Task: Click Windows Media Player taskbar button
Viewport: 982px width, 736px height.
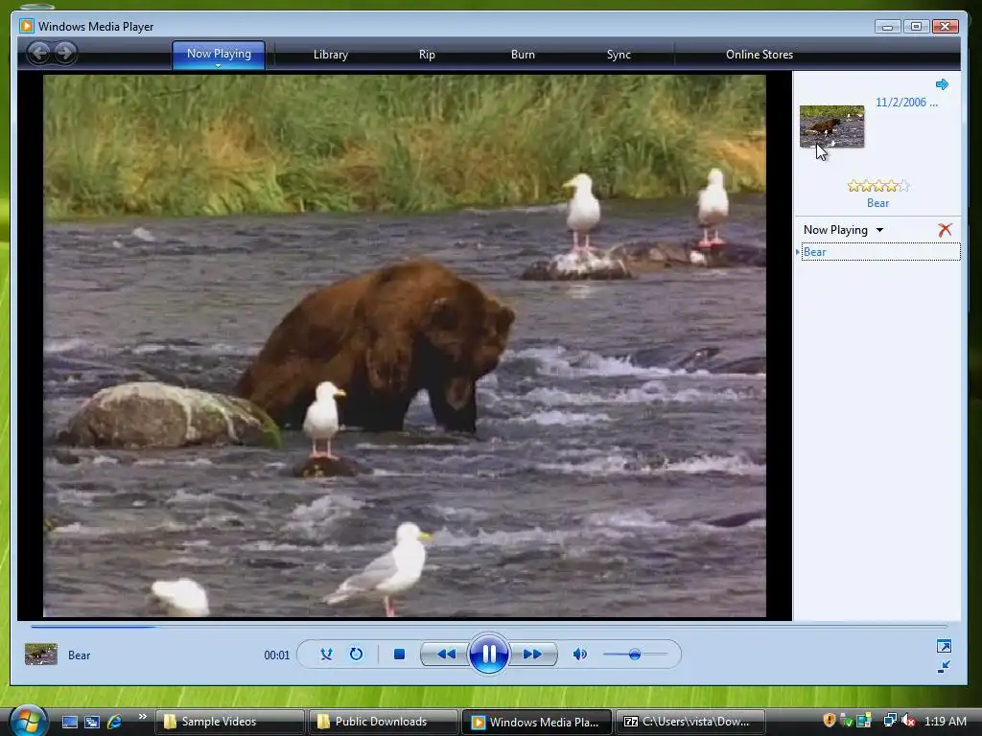Action: [x=537, y=722]
